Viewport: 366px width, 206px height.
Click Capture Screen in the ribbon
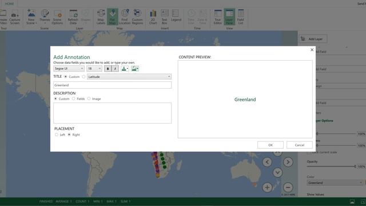pyautogui.click(x=15, y=17)
